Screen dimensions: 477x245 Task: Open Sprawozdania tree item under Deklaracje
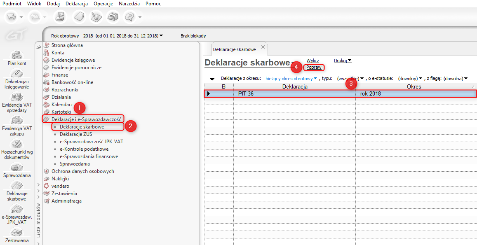[75, 164]
